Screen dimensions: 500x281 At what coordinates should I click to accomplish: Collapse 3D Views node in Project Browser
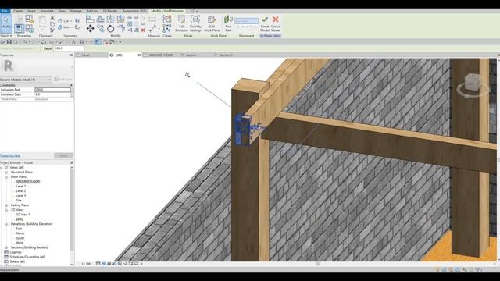pyautogui.click(x=6, y=210)
